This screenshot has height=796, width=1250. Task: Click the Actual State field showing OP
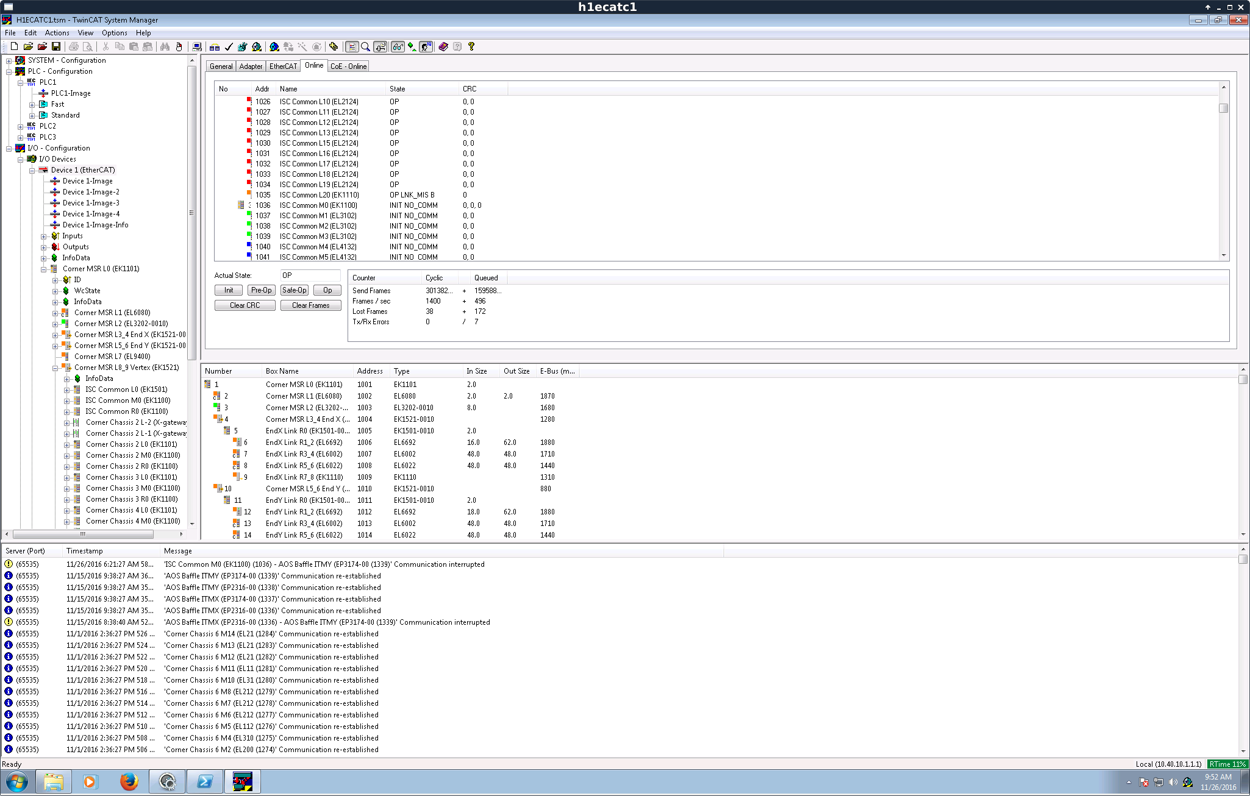[310, 275]
